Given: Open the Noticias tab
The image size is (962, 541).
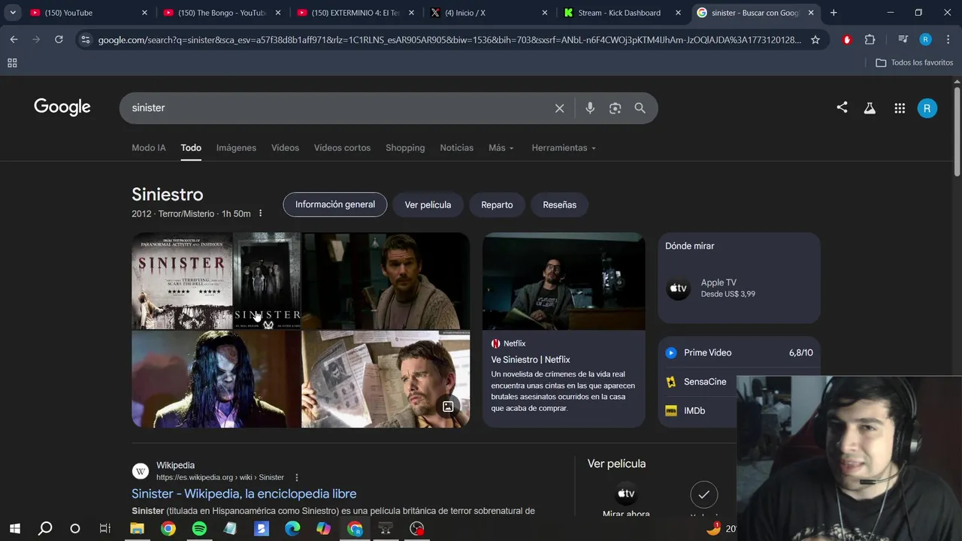Looking at the screenshot, I should [x=457, y=148].
